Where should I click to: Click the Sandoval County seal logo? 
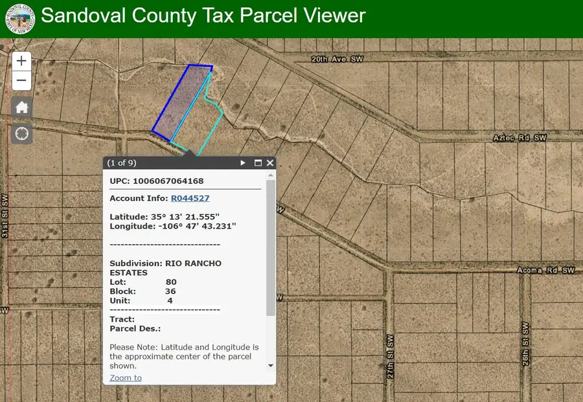click(20, 19)
